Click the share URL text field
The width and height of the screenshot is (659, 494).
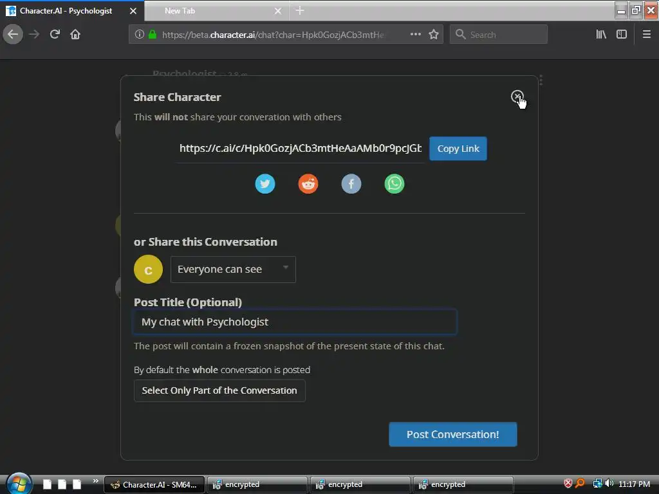coord(300,149)
